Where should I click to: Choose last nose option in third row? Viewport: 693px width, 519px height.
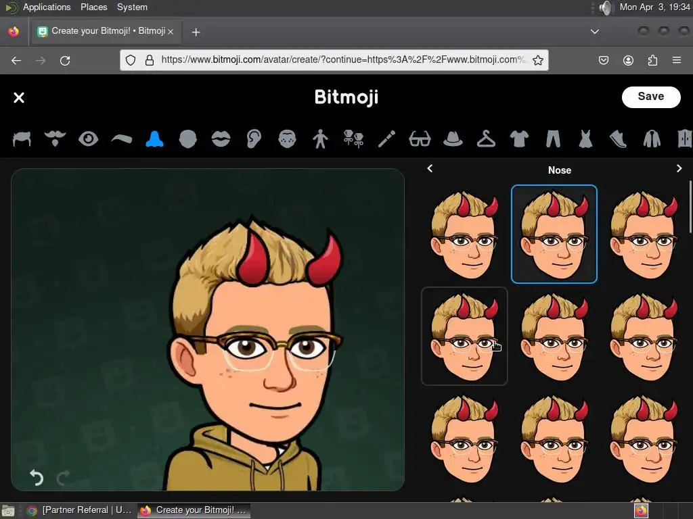tap(644, 438)
